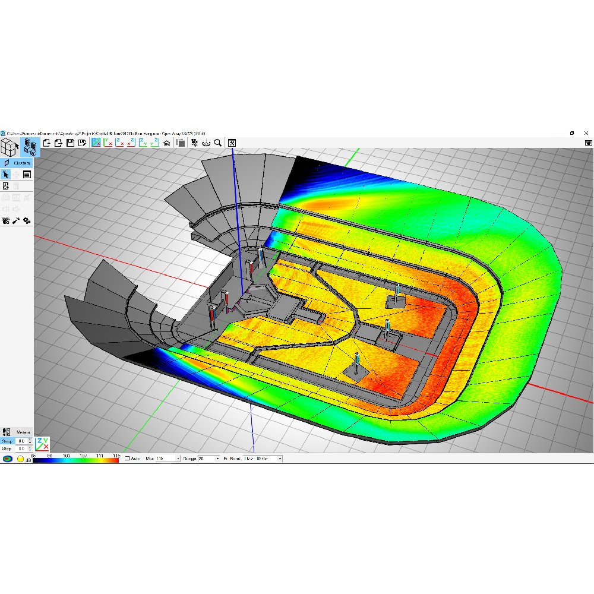
Task: Click the Meters units button
Action: point(24,432)
